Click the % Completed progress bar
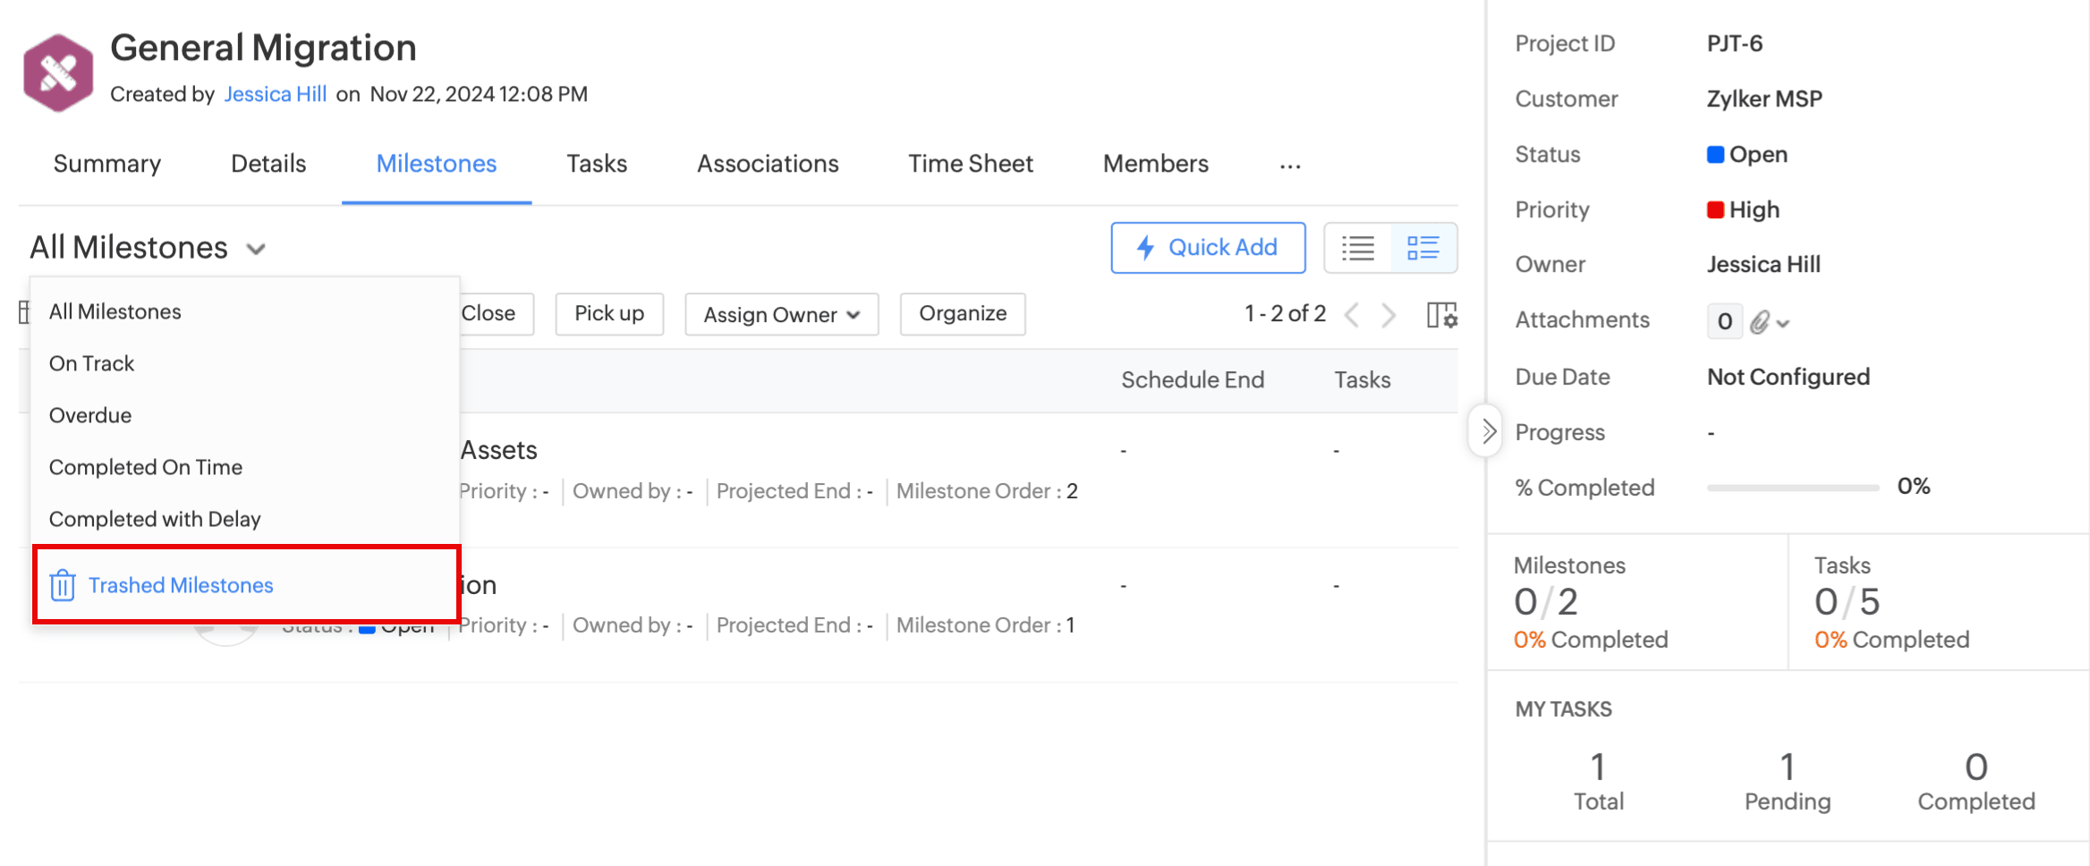2090x866 pixels. (x=1792, y=488)
